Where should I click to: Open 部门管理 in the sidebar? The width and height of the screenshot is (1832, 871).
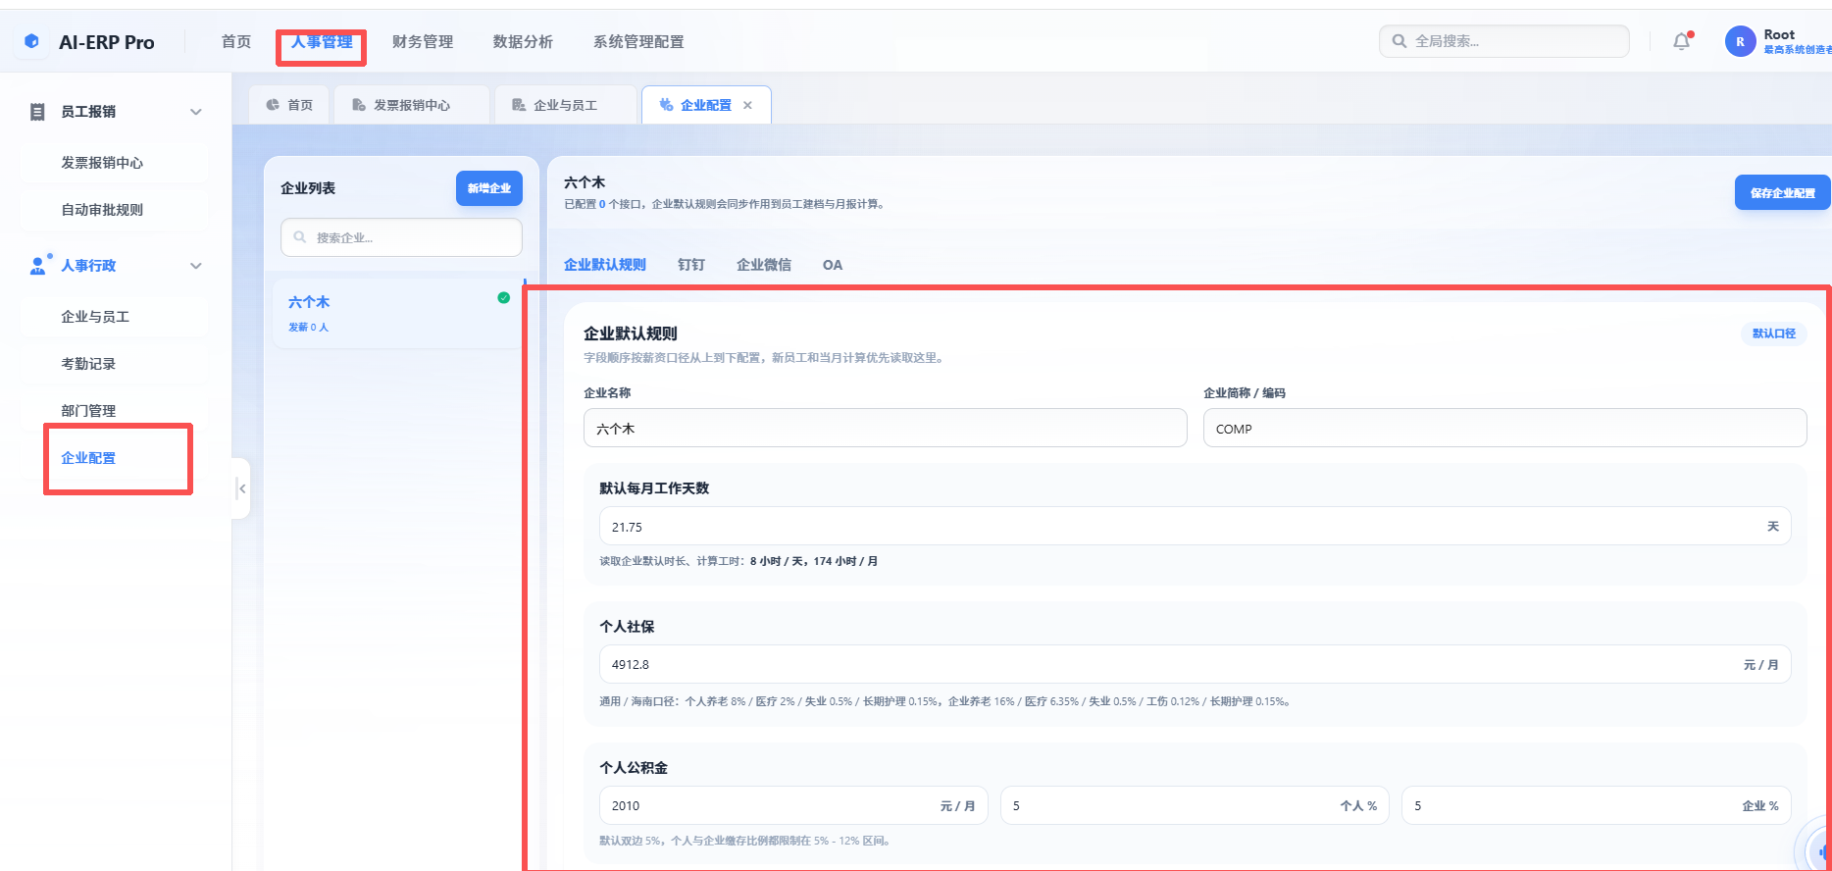click(x=115, y=411)
